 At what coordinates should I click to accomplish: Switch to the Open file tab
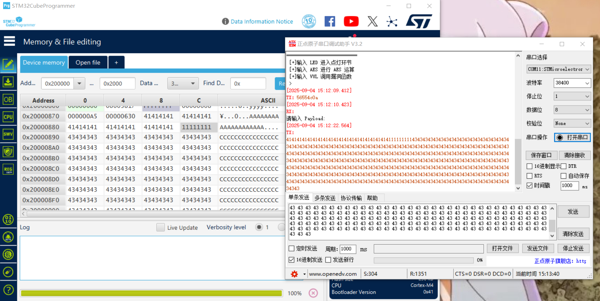click(88, 63)
